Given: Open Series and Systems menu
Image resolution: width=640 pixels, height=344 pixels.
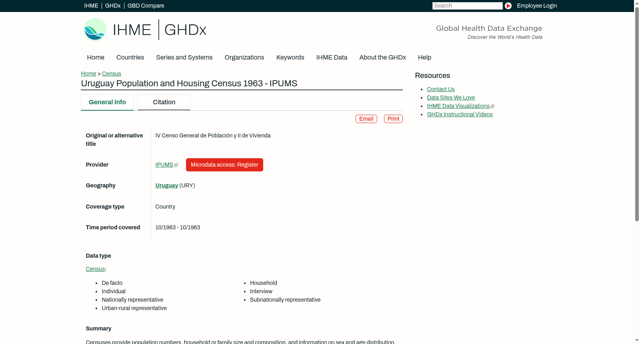Looking at the screenshot, I should pos(184,58).
